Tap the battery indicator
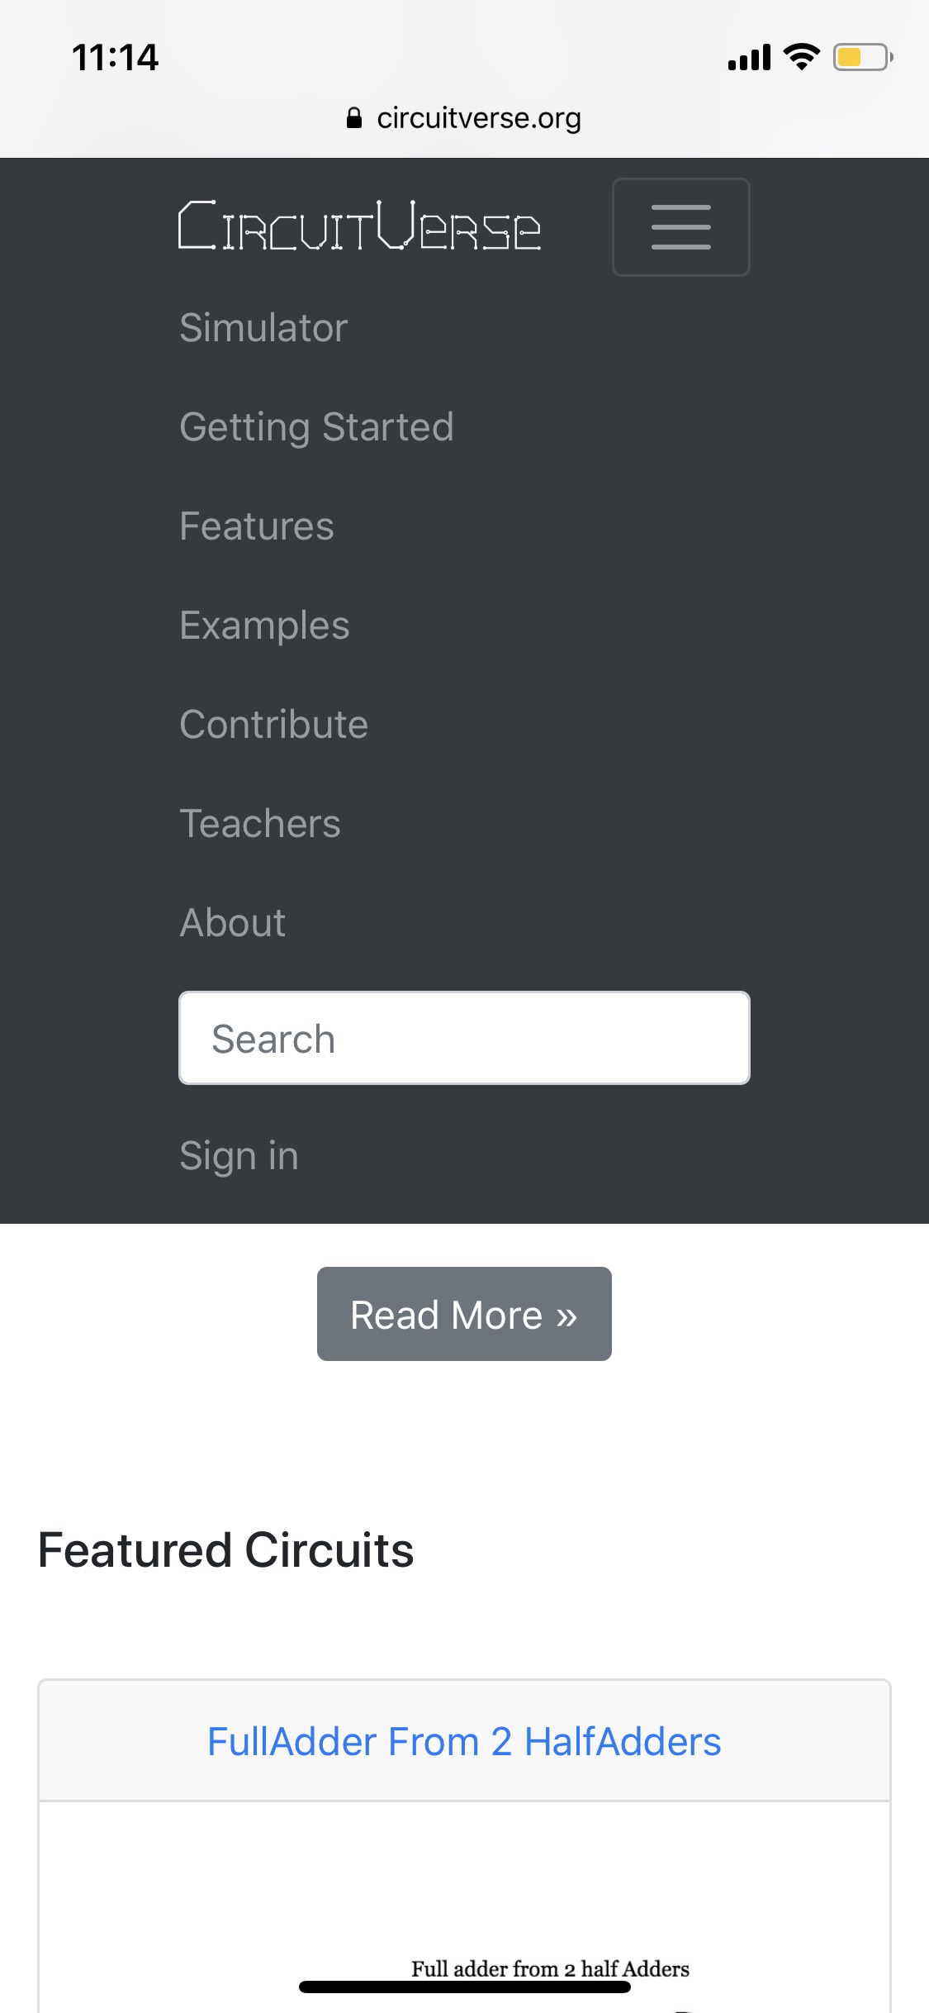This screenshot has height=2013, width=929. pos(861,56)
